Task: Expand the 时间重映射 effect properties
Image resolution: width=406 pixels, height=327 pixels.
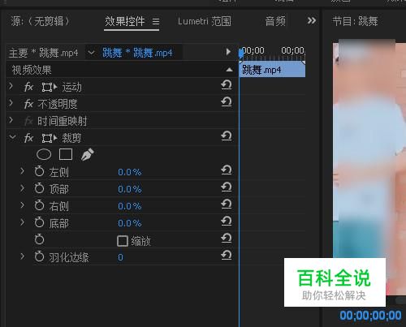Action: pos(11,120)
